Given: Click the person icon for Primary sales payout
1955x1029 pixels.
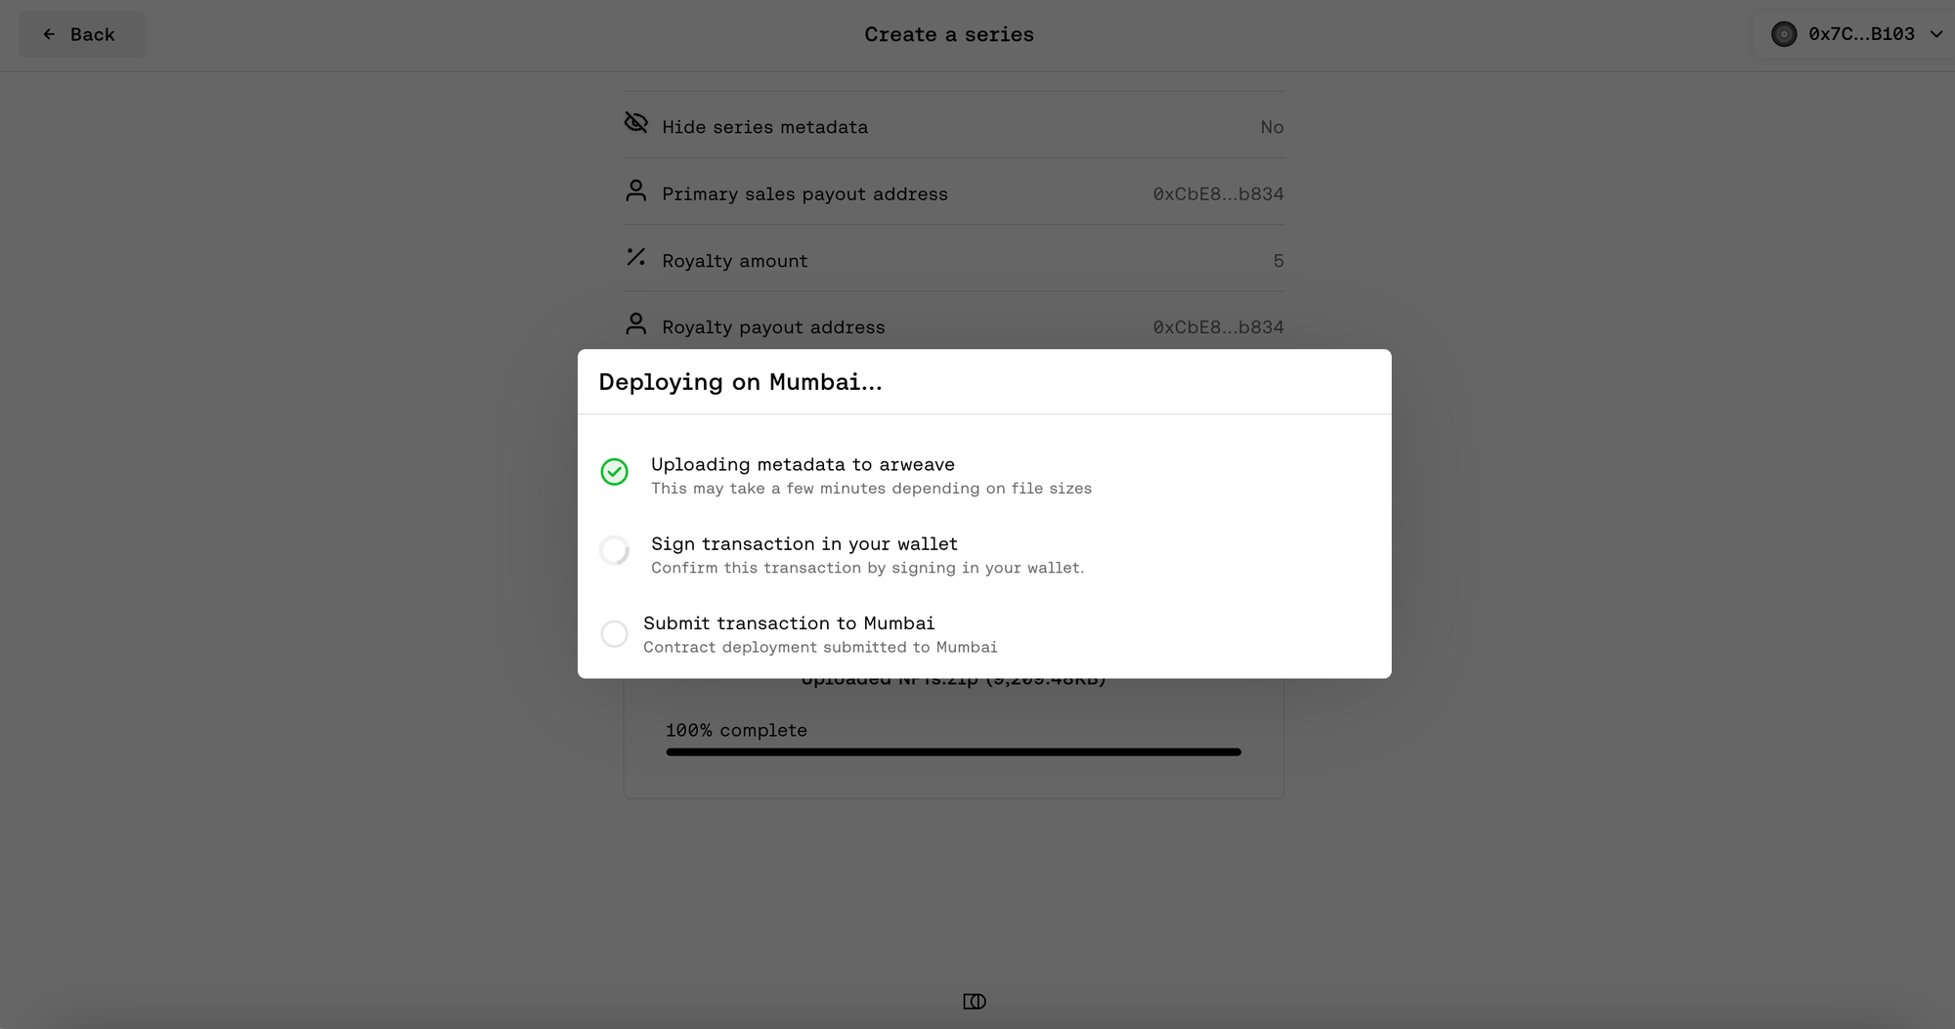Looking at the screenshot, I should click(636, 191).
